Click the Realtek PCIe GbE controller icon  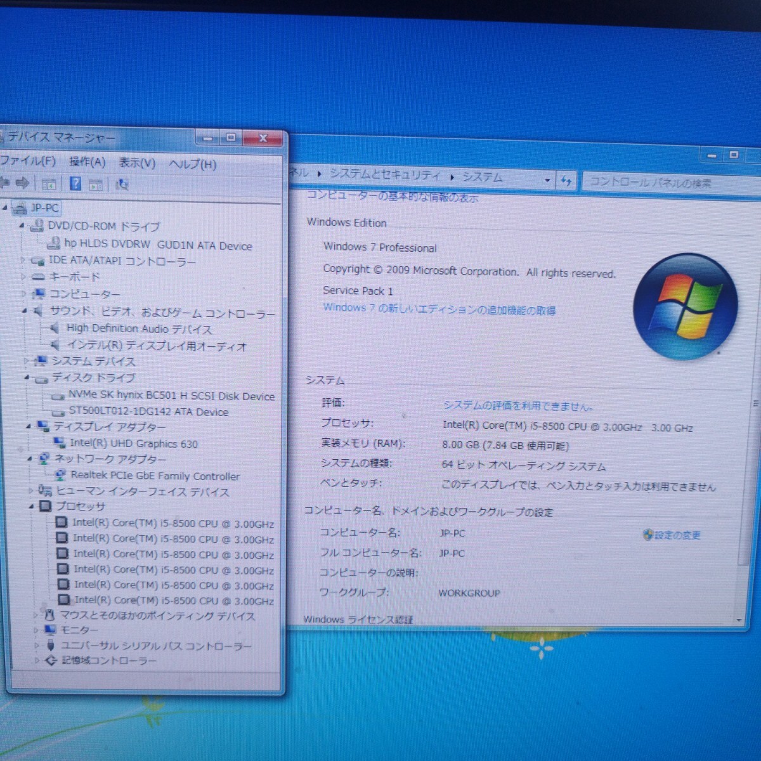tap(61, 474)
